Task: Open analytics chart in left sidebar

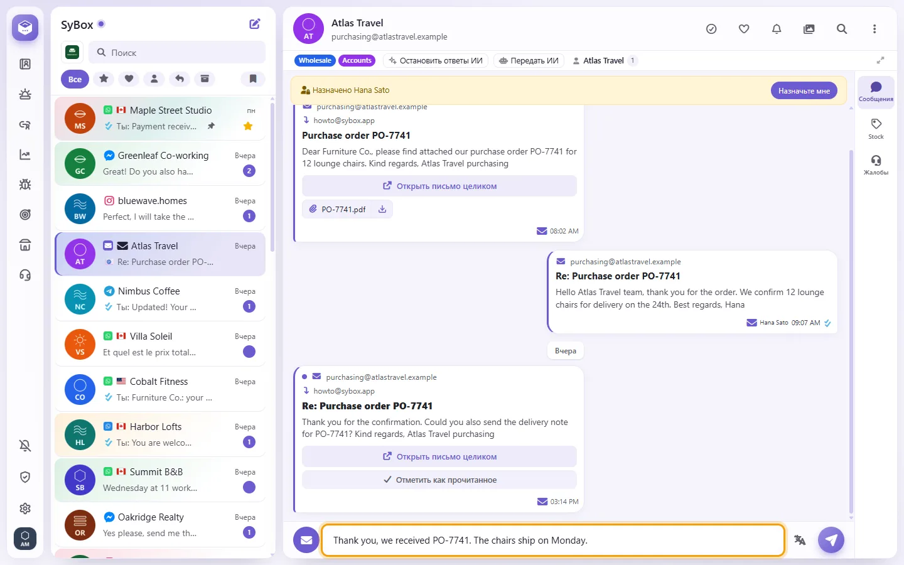Action: [25, 154]
